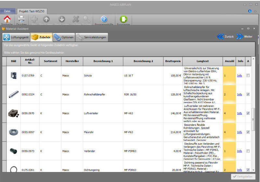The image size is (260, 182).
Task: Sort by Bruttopreis column header
Action: pyautogui.click(x=173, y=61)
